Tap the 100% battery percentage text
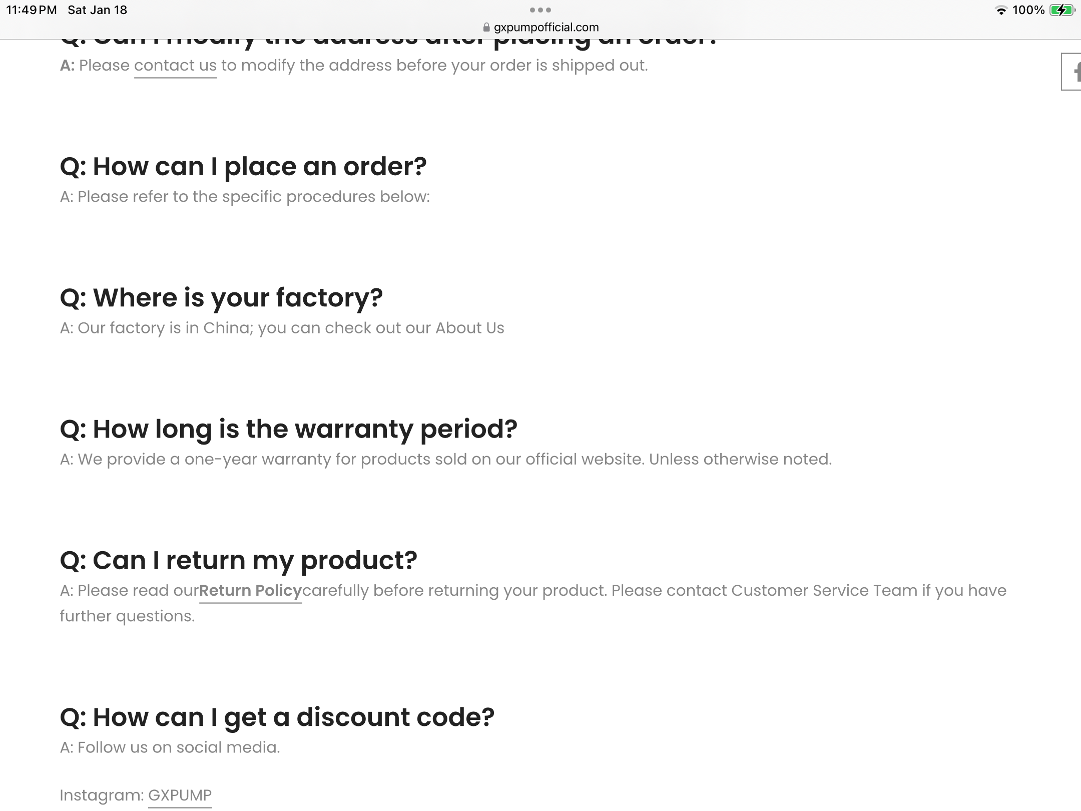This screenshot has width=1081, height=811. click(1028, 10)
